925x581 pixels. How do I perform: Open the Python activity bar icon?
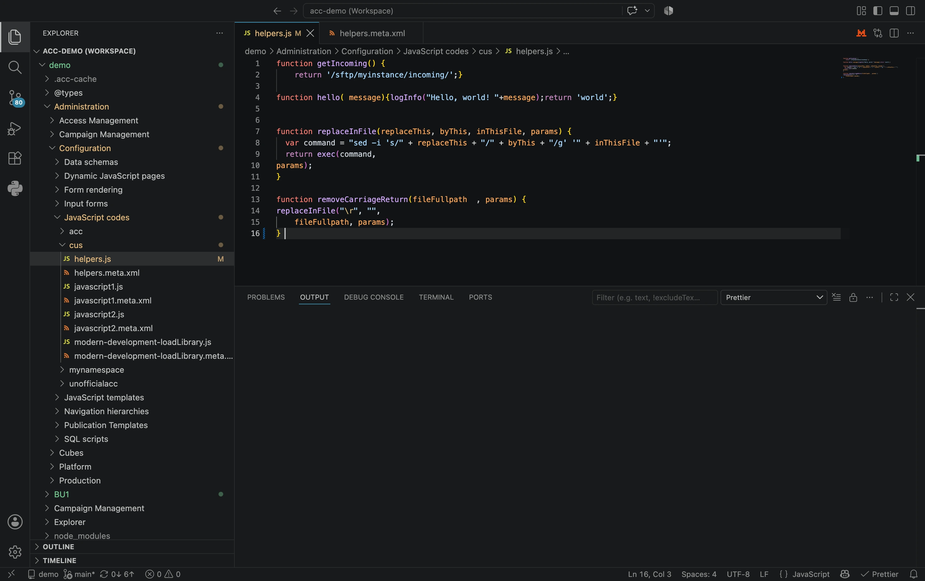(14, 188)
